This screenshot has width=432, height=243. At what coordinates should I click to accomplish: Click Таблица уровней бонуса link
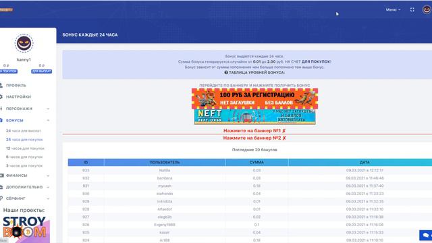click(x=256, y=72)
